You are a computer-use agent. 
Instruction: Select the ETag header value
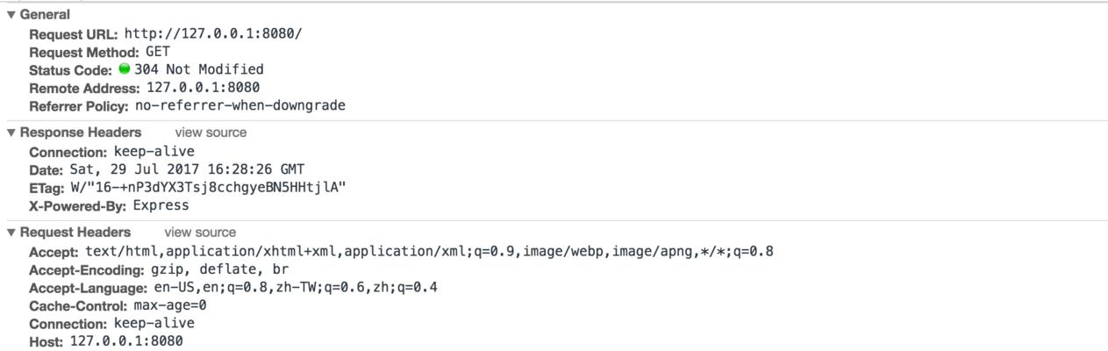click(208, 187)
